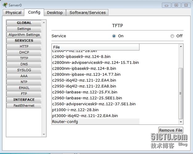
Task: Click the GLOBAL section header button
Action: tap(24, 23)
